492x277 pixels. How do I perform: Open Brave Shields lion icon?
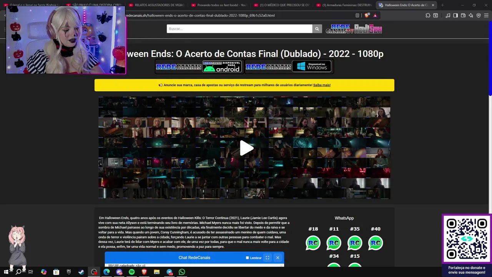coord(367,15)
